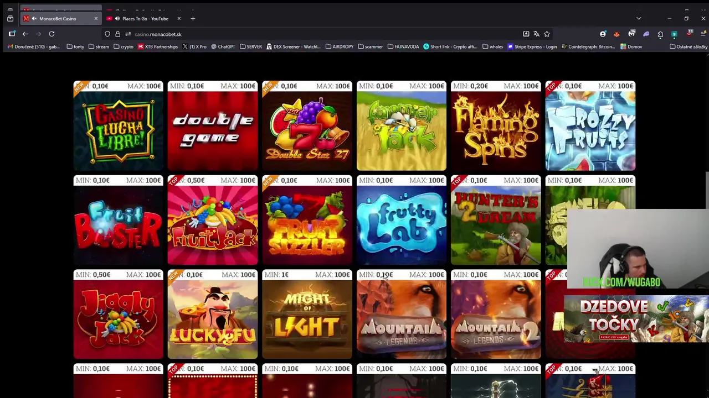Open Firefox View icon at tab strip start

10,19
